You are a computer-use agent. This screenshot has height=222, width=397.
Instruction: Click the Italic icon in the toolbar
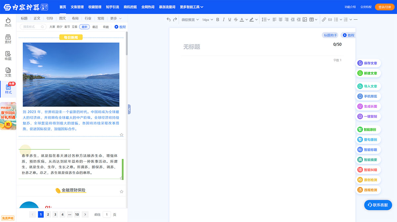click(224, 19)
